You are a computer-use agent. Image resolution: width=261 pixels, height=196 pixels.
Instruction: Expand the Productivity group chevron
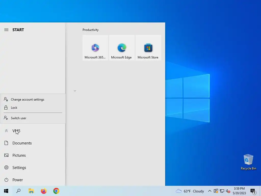click(75, 91)
